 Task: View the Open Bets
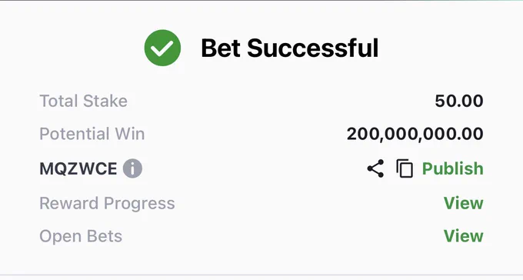coord(463,236)
